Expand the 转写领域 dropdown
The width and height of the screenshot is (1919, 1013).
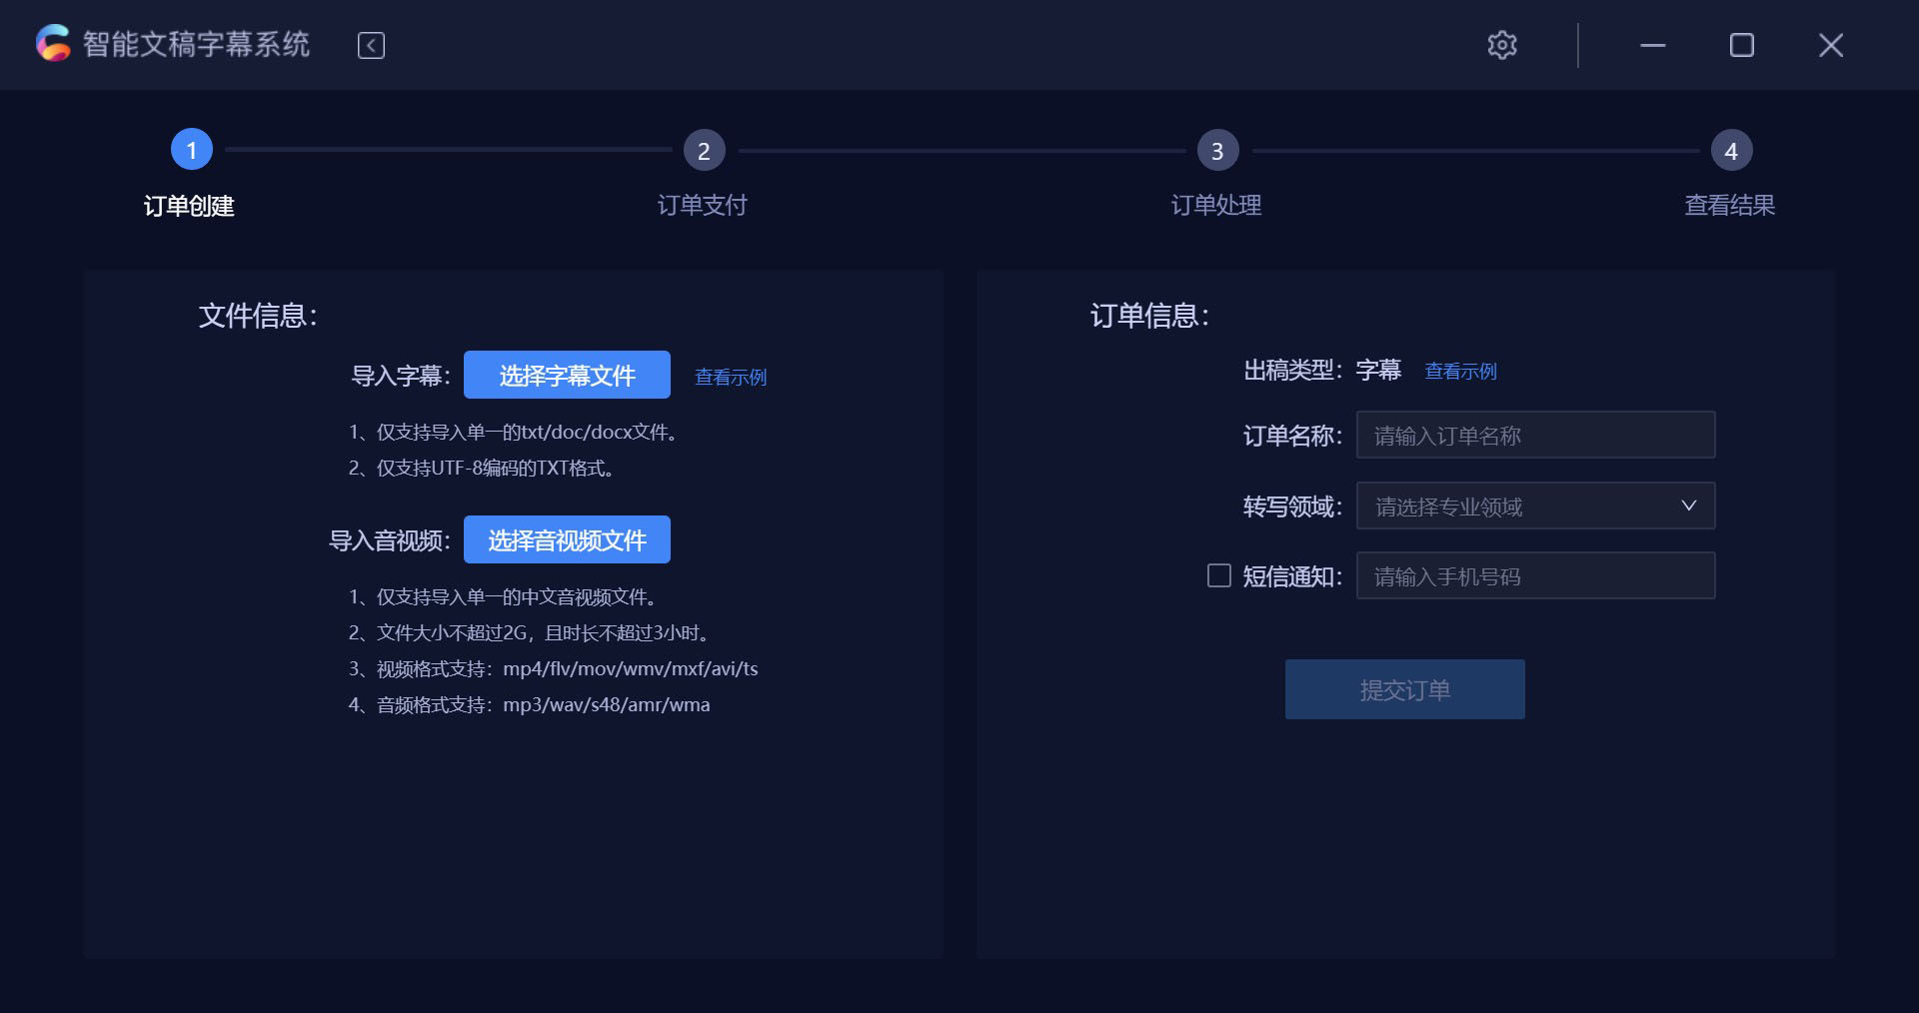click(1535, 506)
